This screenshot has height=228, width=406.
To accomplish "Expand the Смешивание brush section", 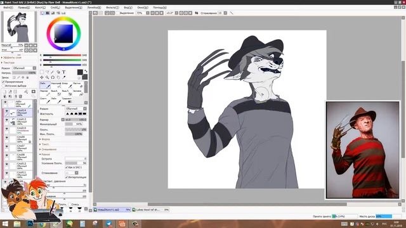I will (x=49, y=149).
